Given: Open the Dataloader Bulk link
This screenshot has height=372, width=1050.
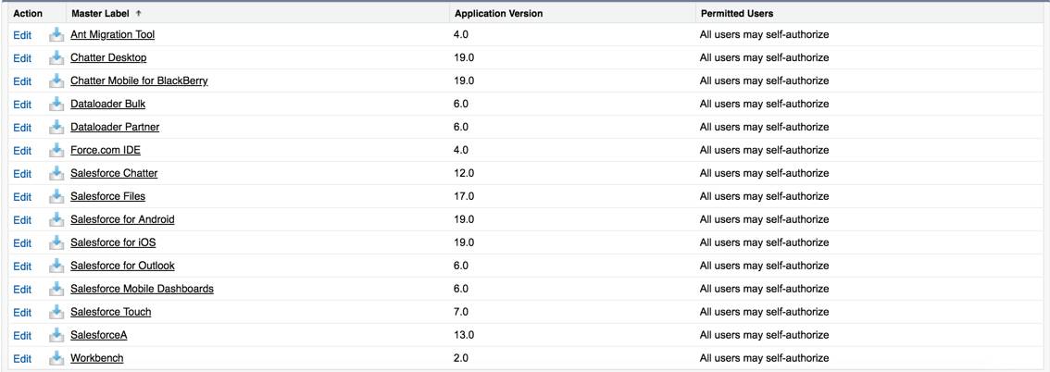Looking at the screenshot, I should point(107,104).
